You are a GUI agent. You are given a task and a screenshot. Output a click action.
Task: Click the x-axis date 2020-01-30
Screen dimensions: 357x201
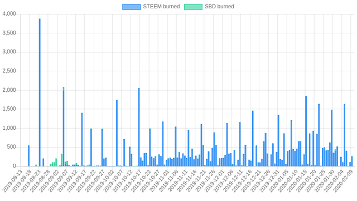(x=325, y=181)
